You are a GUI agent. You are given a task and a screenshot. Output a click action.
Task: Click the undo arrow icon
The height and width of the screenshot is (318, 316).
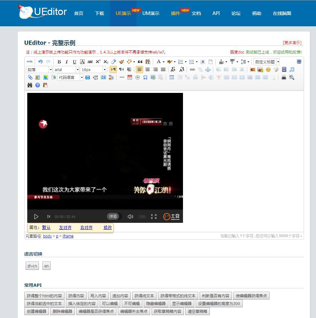pyautogui.click(x=41, y=62)
